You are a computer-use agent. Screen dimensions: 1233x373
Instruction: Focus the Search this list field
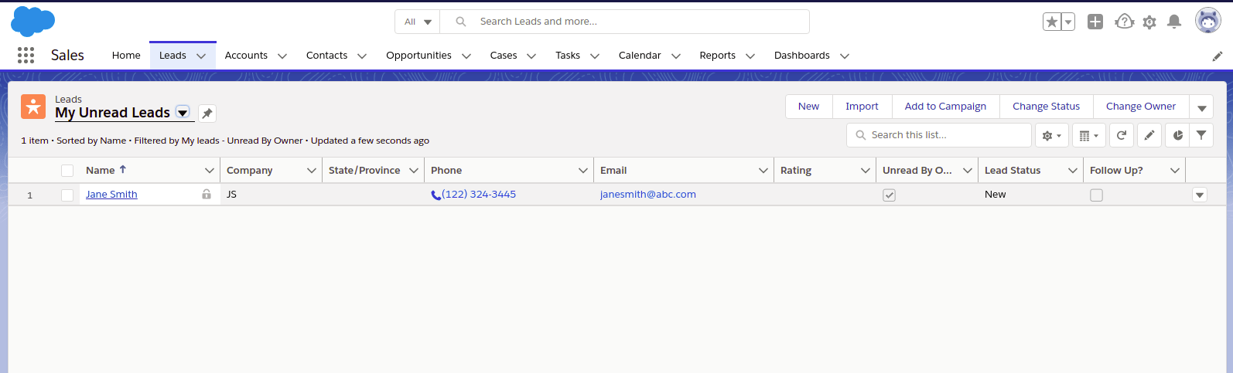pos(939,135)
